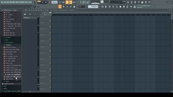This screenshot has height=97, width=173.
Task: Open the audio editor scissors icon
Action: pyautogui.click(x=132, y=2)
